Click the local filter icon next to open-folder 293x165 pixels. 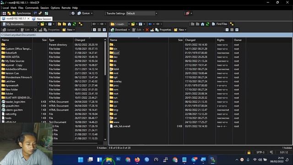pos(50,24)
